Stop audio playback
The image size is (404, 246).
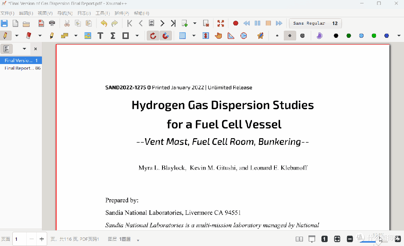coord(268,23)
